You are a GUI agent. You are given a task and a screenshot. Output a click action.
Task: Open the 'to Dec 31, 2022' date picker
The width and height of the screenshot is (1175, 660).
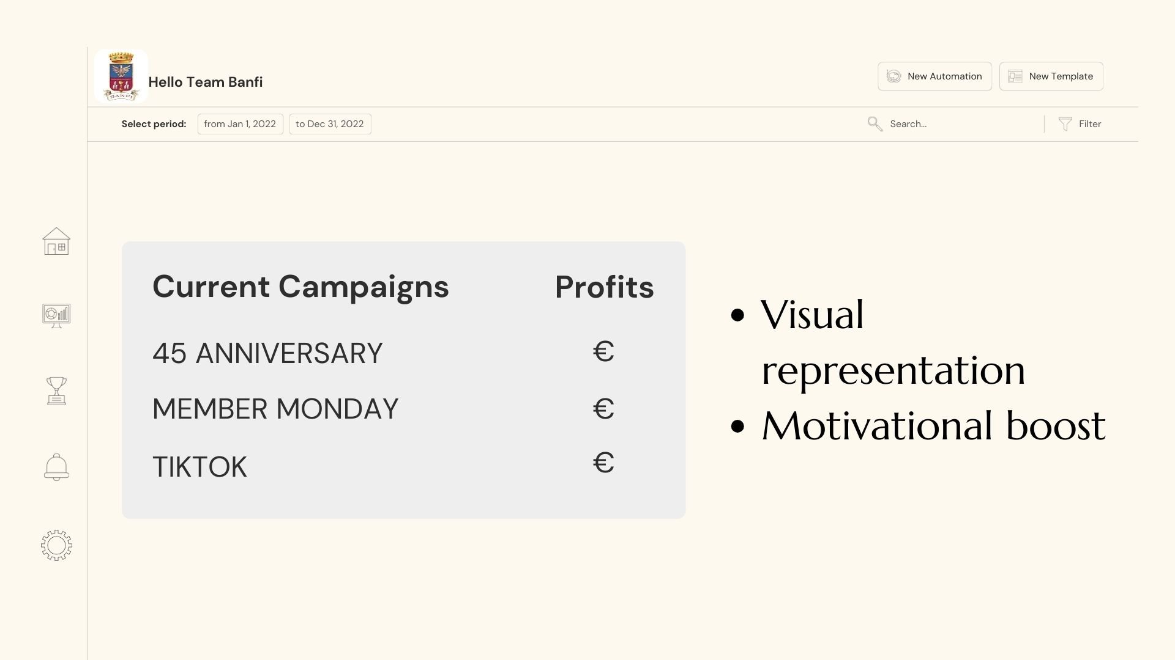[x=330, y=124]
